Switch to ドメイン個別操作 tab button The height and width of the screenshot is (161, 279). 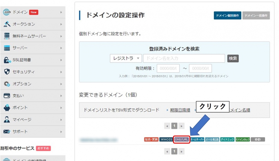click(x=228, y=16)
